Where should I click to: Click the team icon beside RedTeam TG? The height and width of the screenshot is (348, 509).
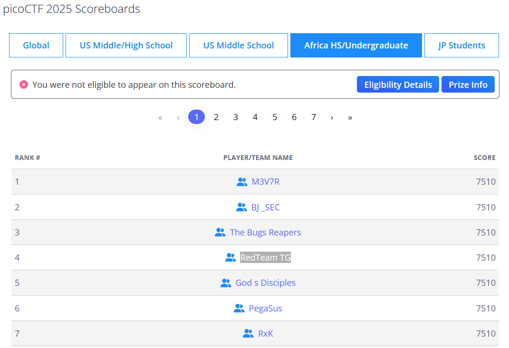(230, 257)
